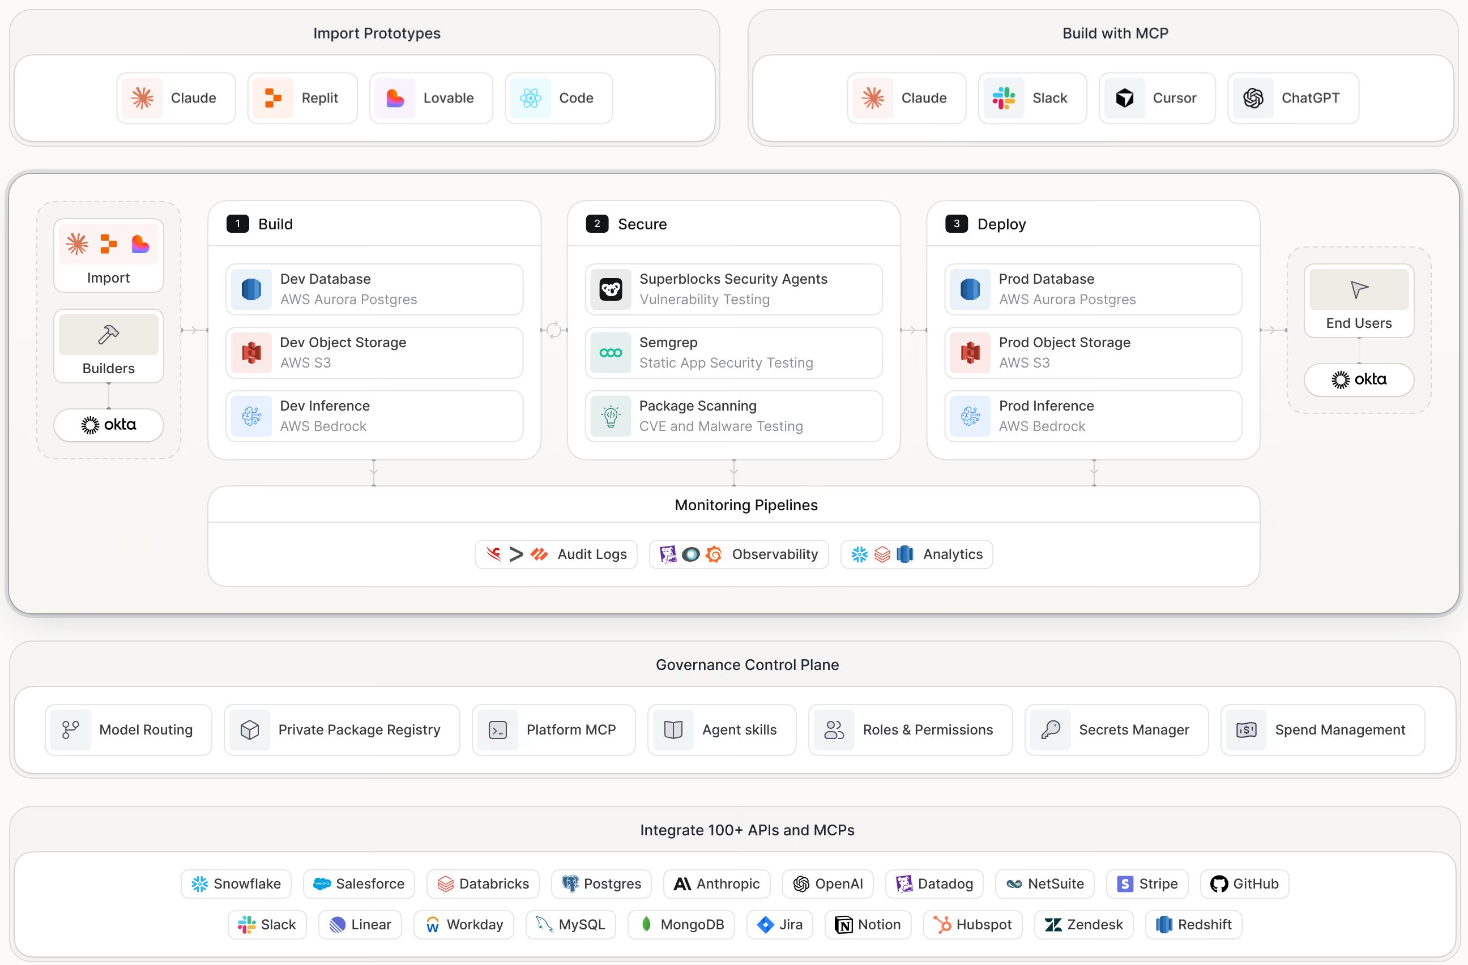Click the okta badge under Builders
This screenshot has height=965, width=1468.
click(109, 425)
